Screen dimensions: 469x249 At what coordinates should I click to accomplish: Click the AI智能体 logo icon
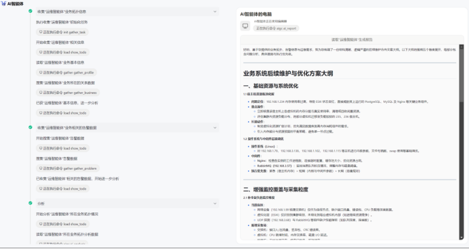click(x=3, y=3)
